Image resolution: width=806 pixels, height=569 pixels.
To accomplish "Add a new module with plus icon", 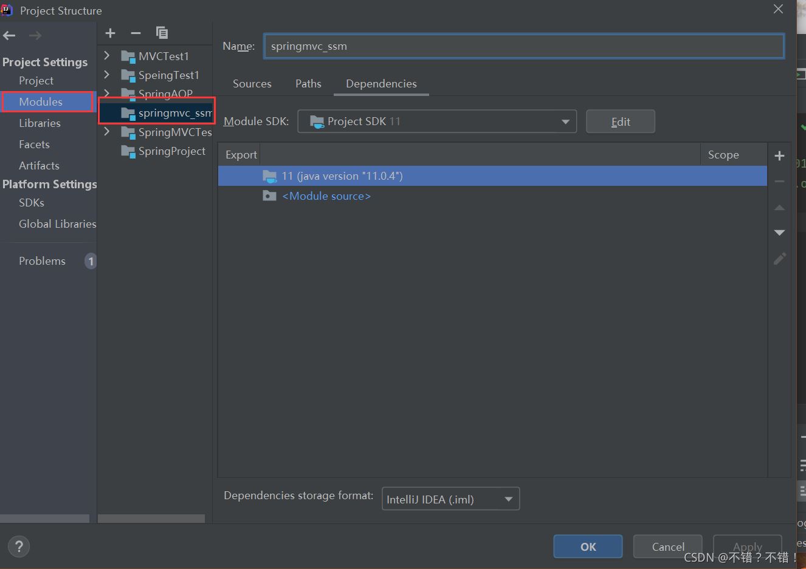I will (x=110, y=33).
